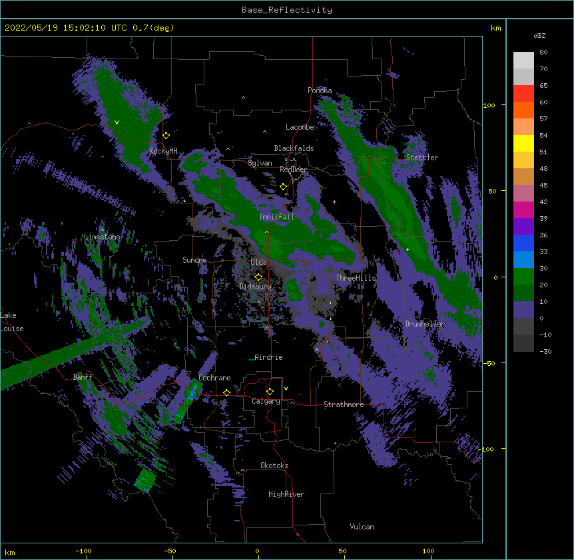
Task: Click the yellow V marker northeast of Calgary
Action: [x=286, y=388]
